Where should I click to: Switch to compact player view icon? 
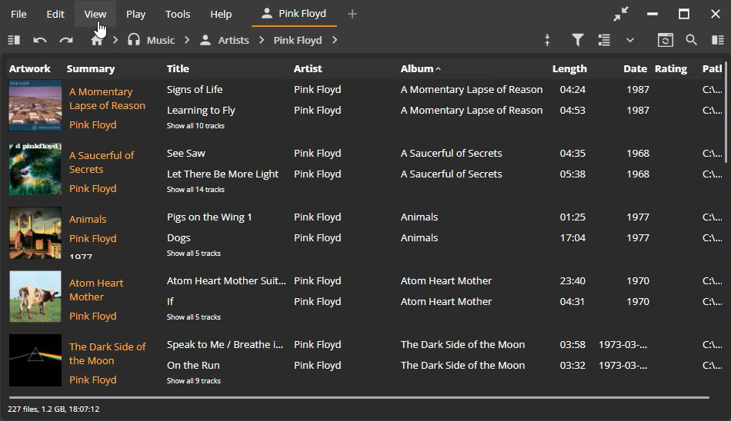(621, 14)
